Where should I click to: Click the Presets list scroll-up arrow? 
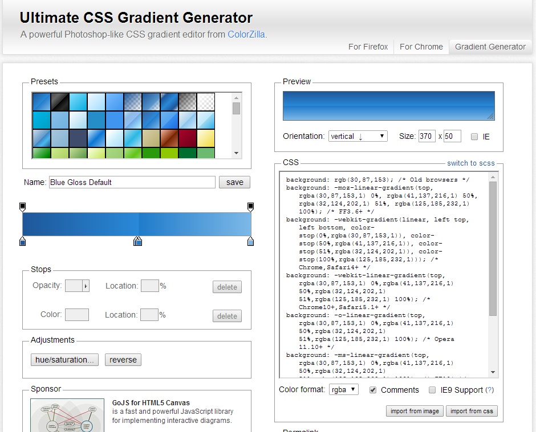coord(236,98)
